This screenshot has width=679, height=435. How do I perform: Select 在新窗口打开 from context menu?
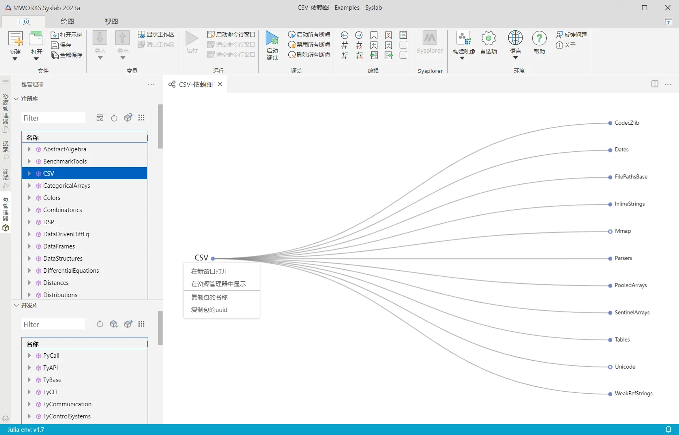pyautogui.click(x=222, y=271)
